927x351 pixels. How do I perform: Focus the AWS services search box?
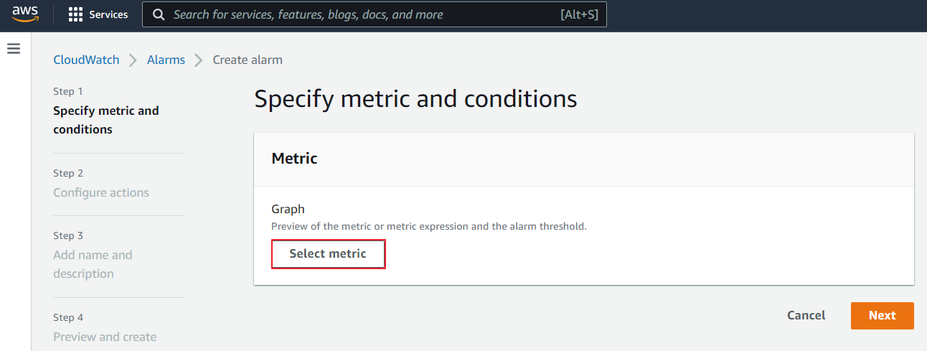tap(359, 14)
